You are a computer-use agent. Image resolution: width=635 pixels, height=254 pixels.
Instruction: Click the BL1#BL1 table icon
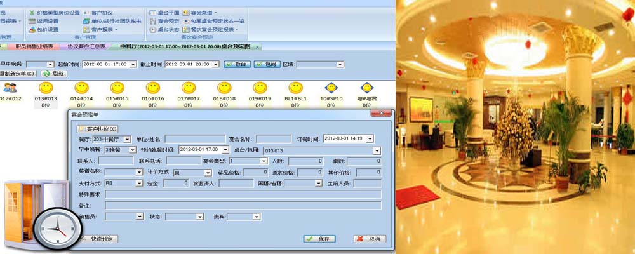(x=295, y=87)
